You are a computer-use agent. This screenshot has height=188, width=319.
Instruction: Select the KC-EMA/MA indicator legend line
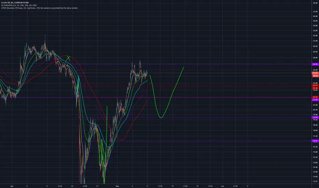[x=19, y=5]
